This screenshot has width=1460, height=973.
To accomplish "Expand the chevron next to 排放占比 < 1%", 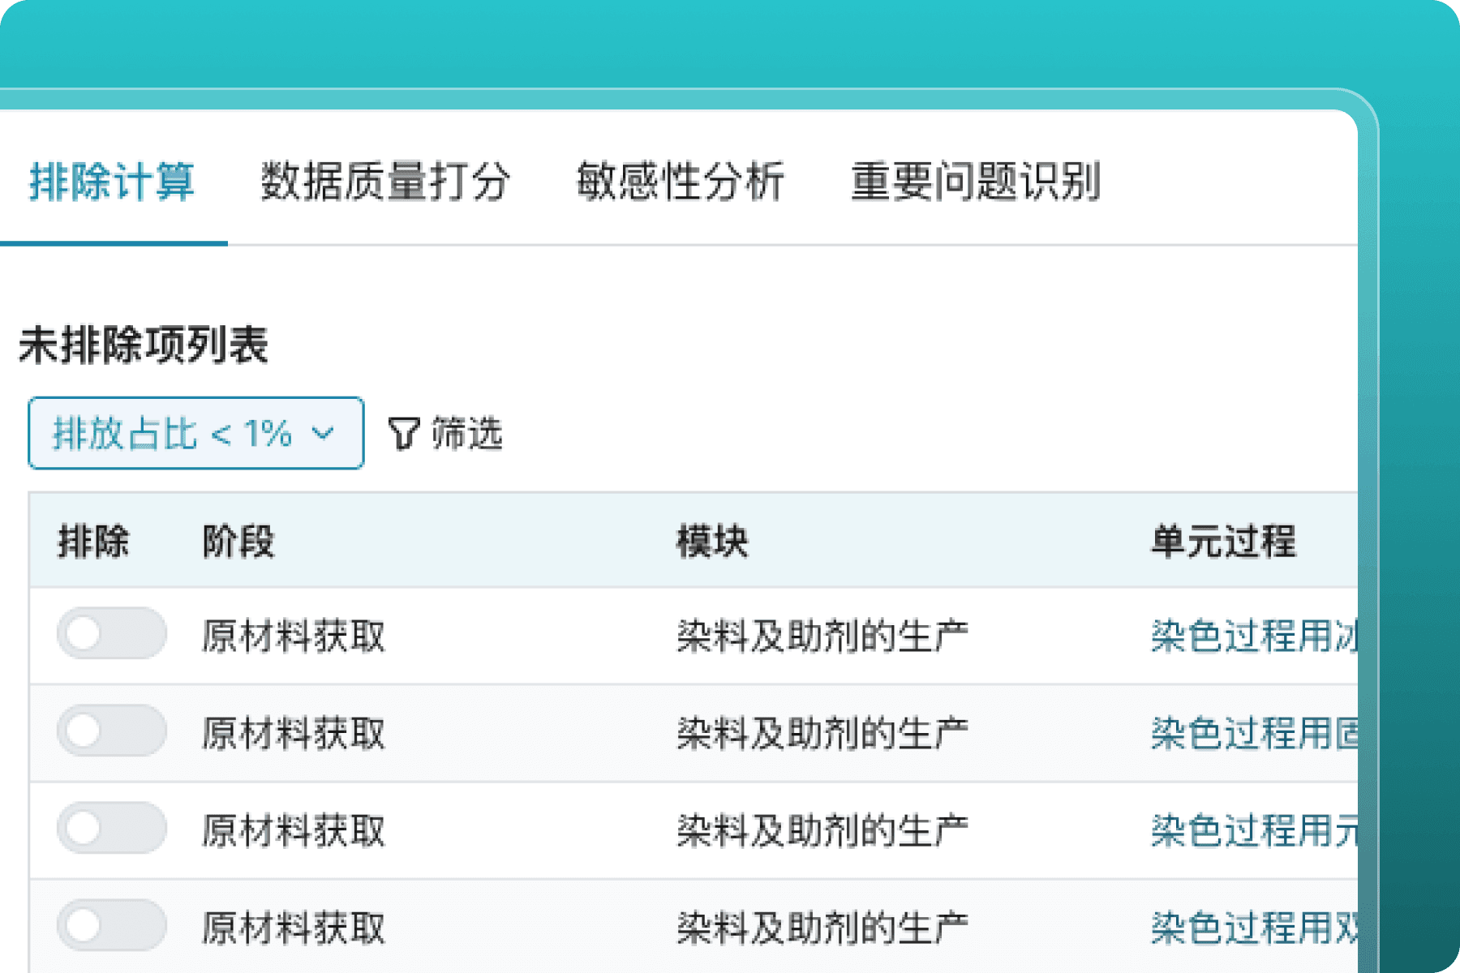I will [x=323, y=433].
